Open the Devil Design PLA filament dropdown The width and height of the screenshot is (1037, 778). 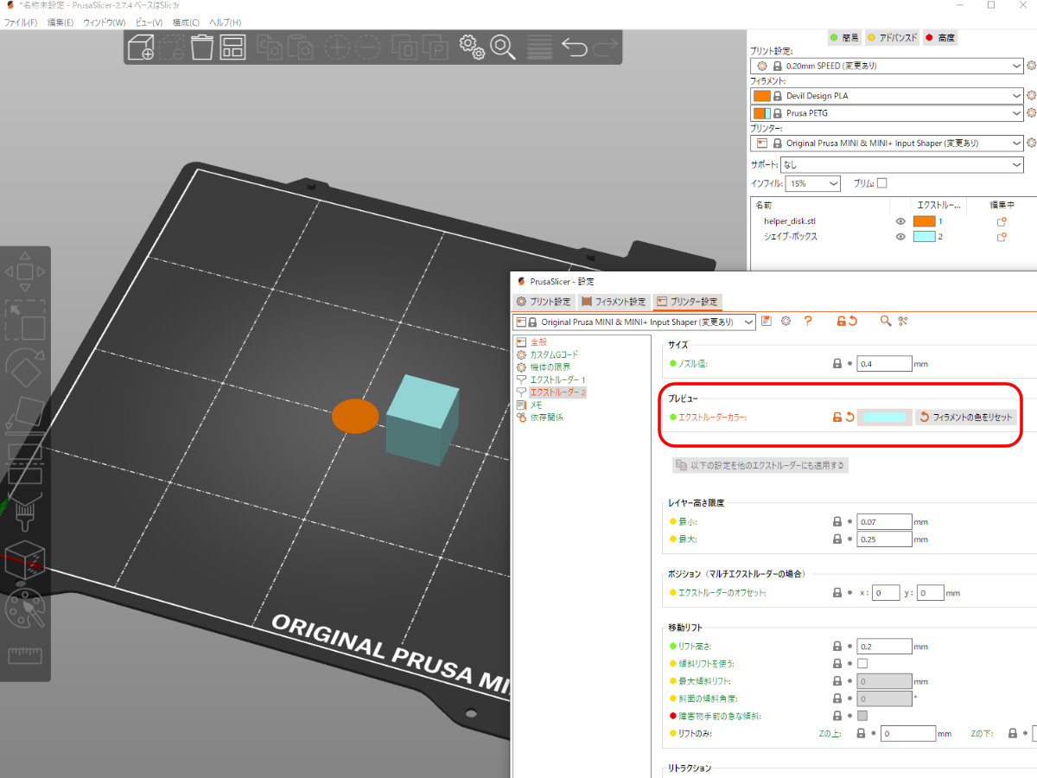point(887,96)
